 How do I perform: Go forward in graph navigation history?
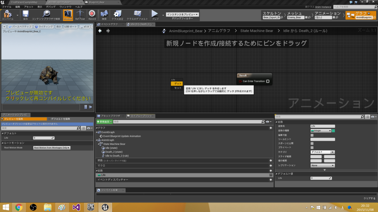pyautogui.click(x=108, y=31)
